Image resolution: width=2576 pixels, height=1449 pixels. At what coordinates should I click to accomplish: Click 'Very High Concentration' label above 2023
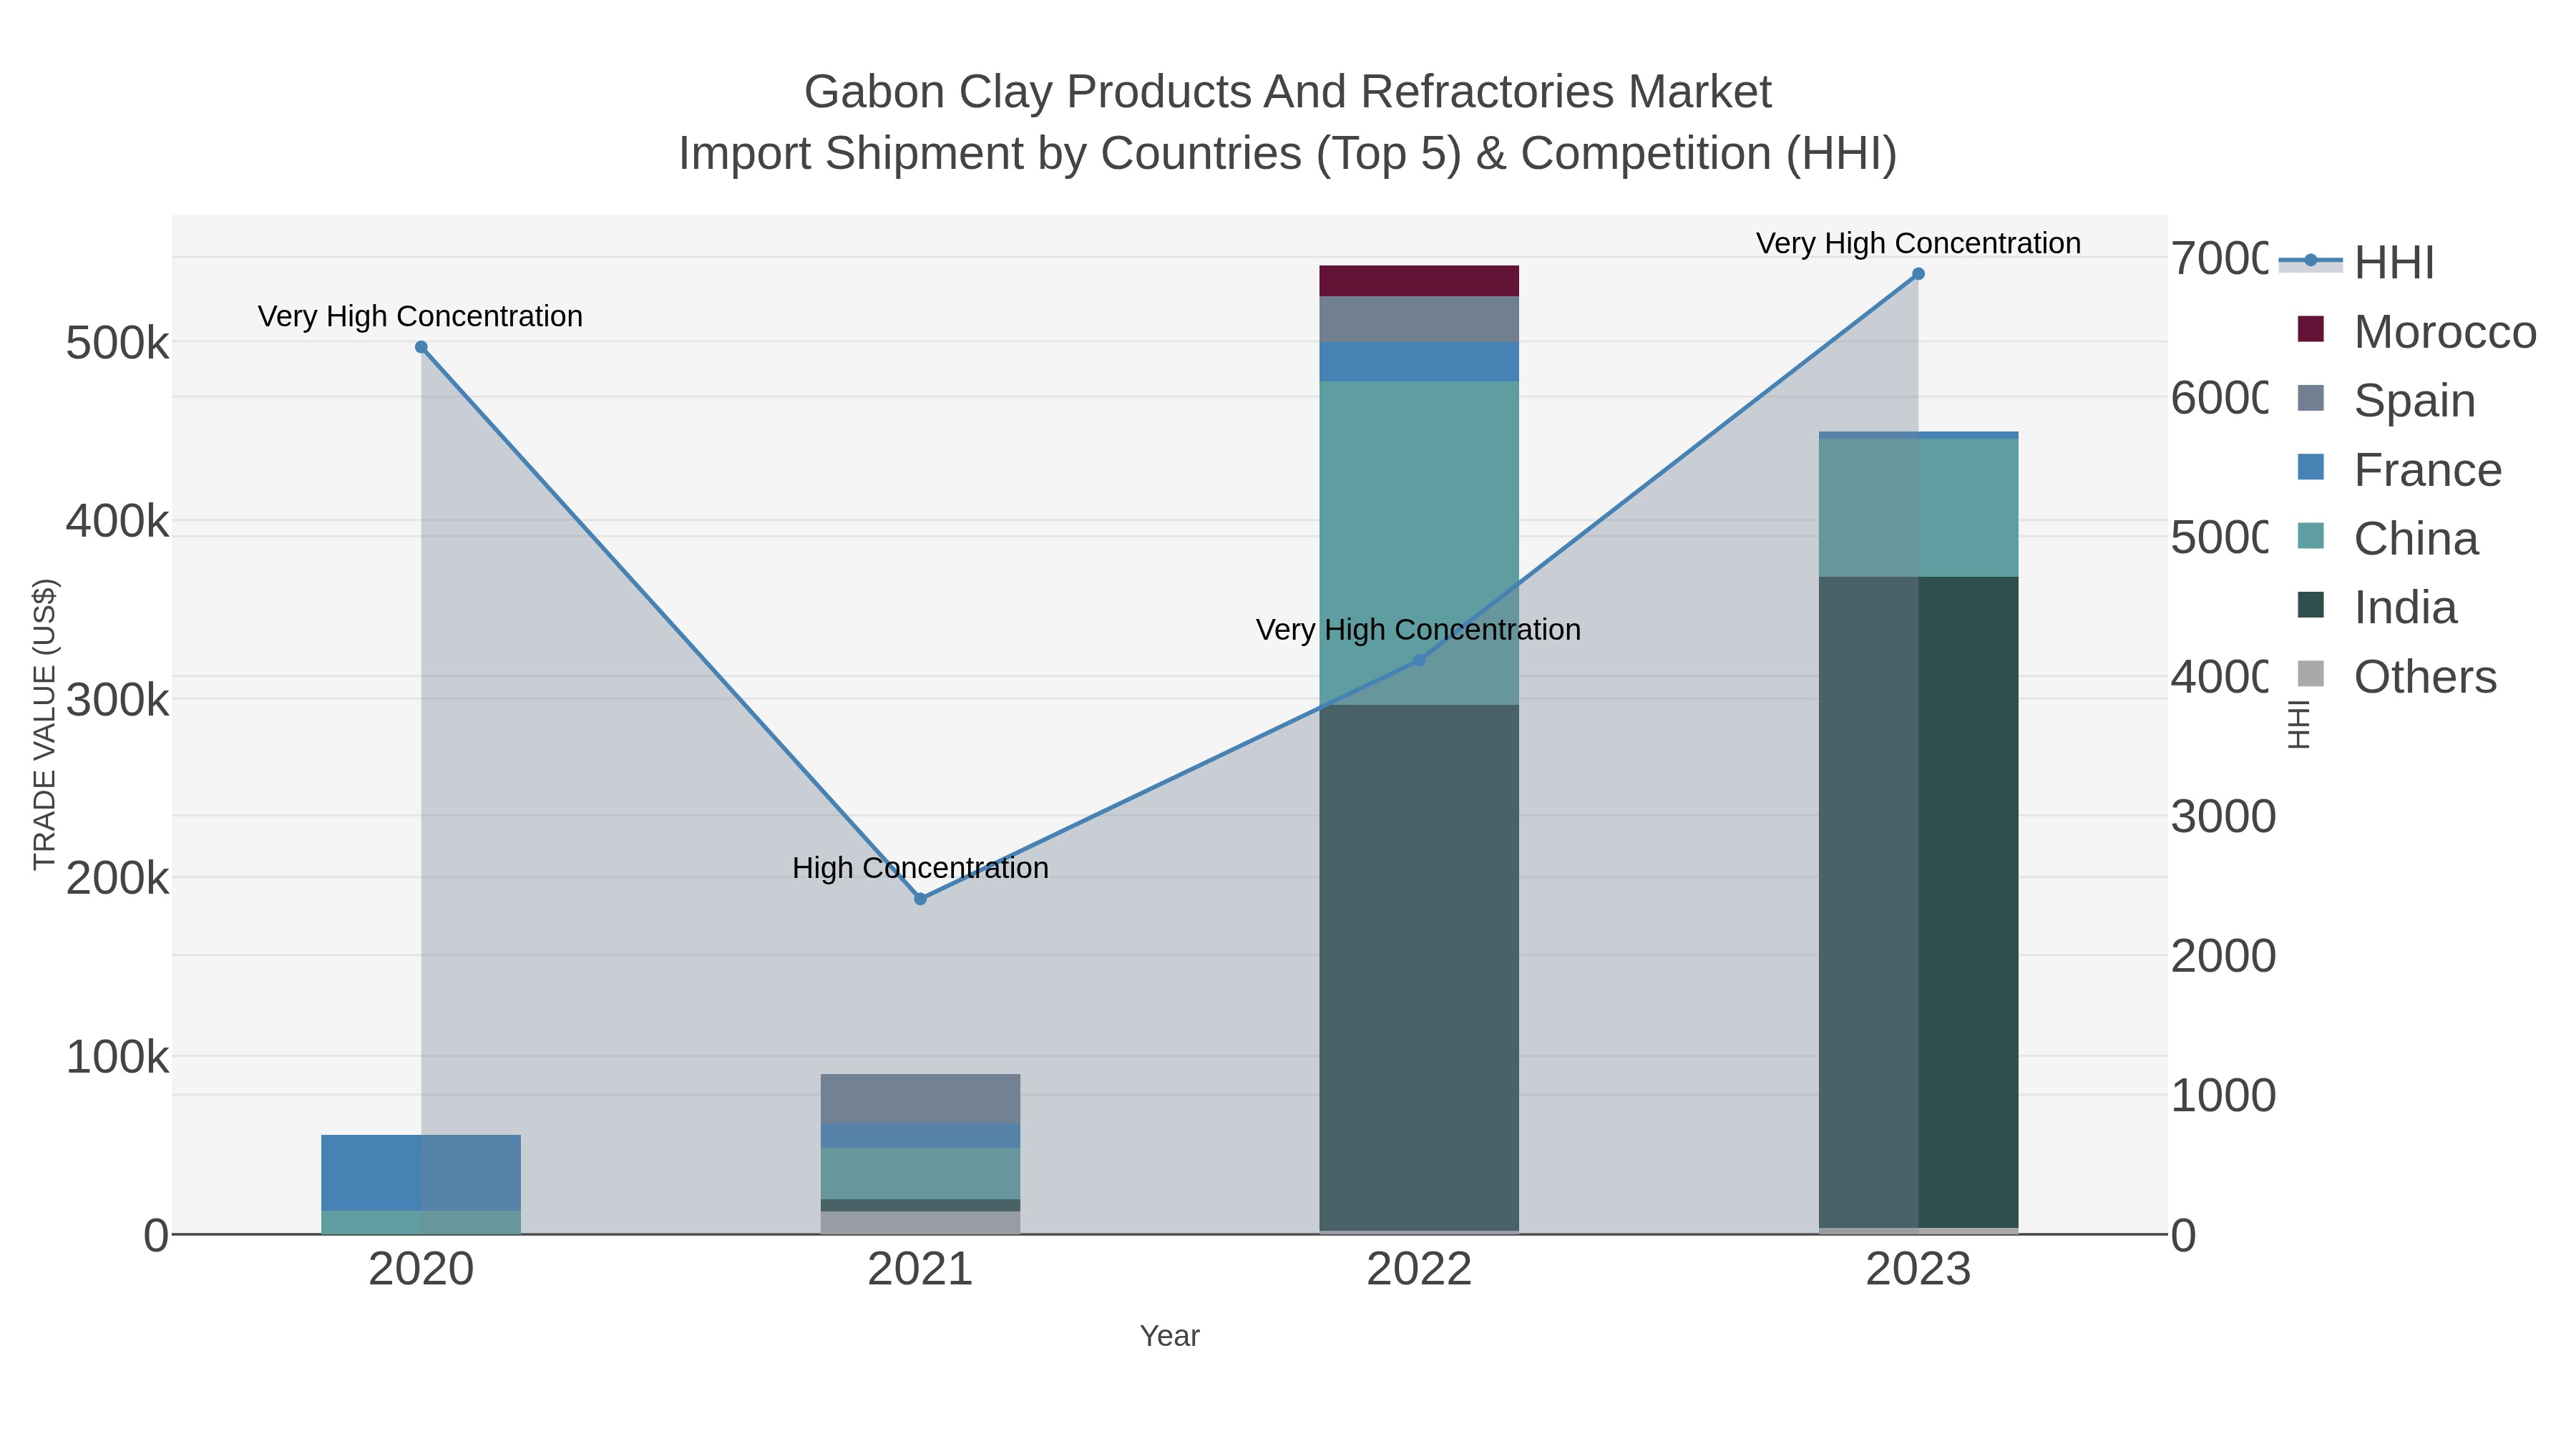1918,243
